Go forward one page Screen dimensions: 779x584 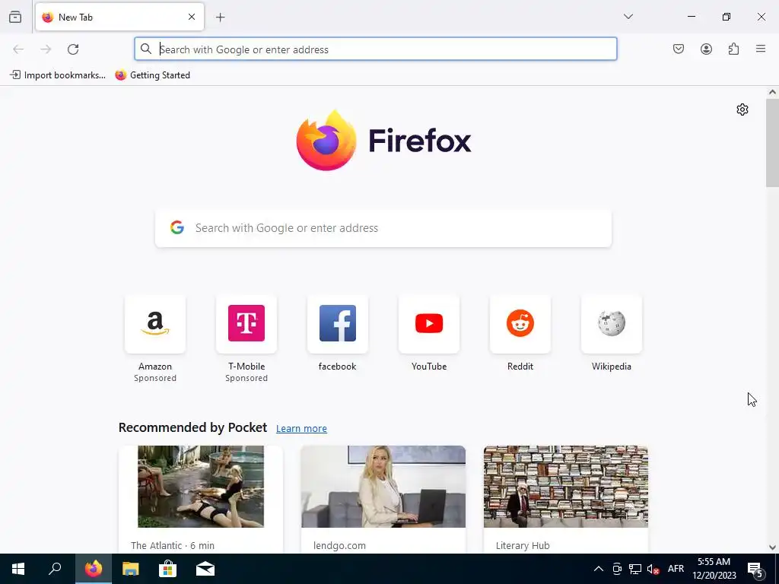[46, 49]
